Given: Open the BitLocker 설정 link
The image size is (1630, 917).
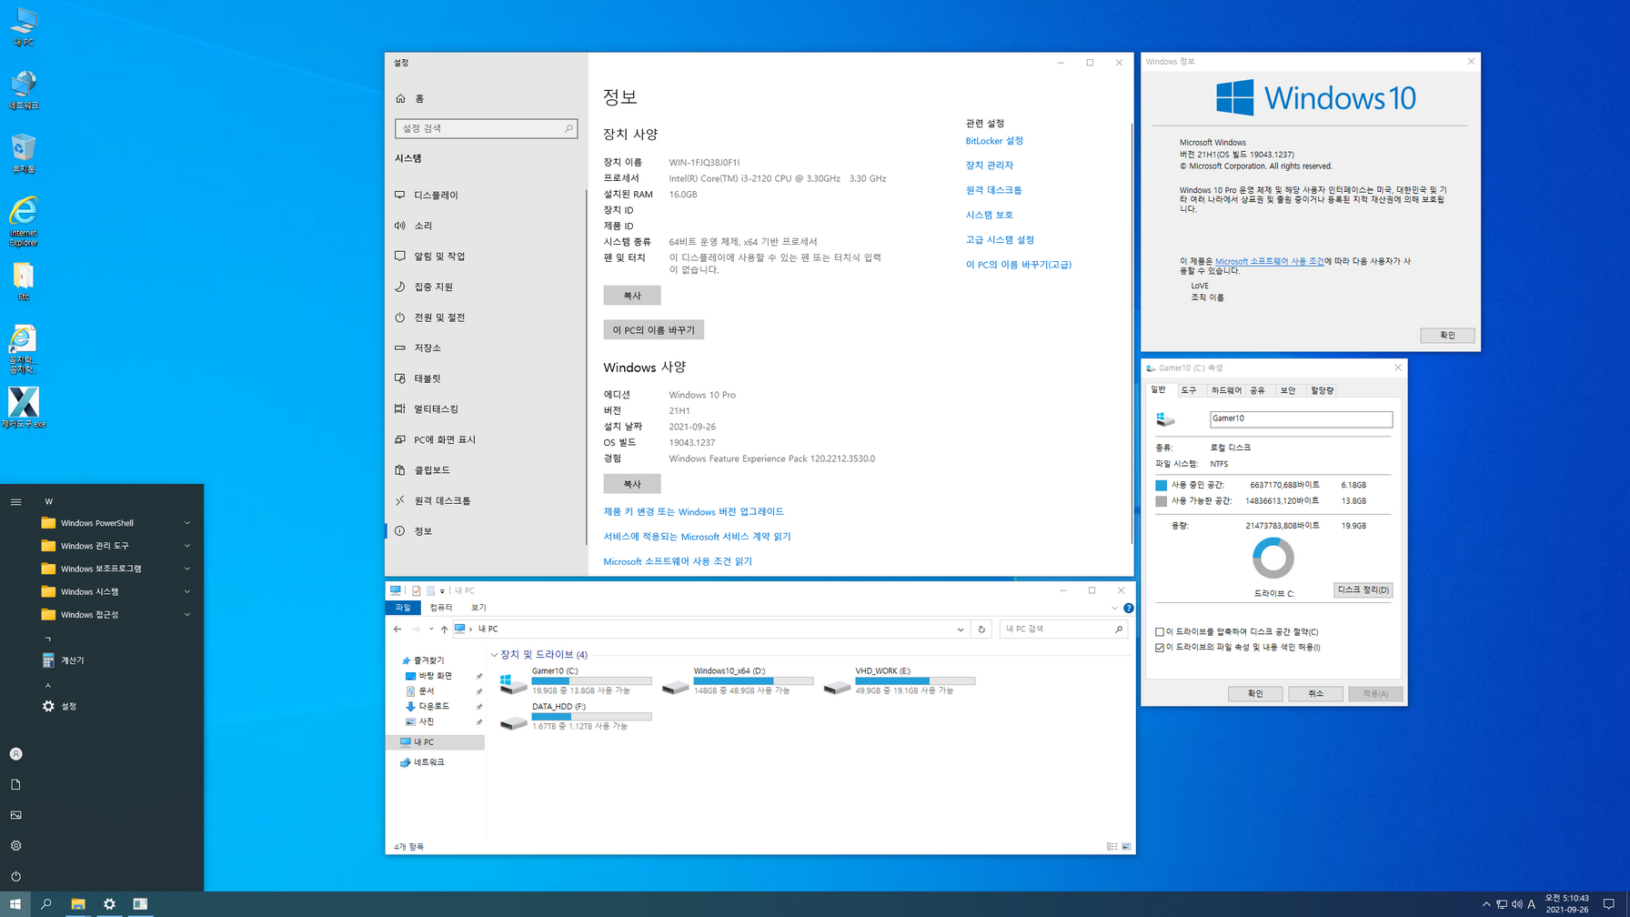Looking at the screenshot, I should pos(994,141).
